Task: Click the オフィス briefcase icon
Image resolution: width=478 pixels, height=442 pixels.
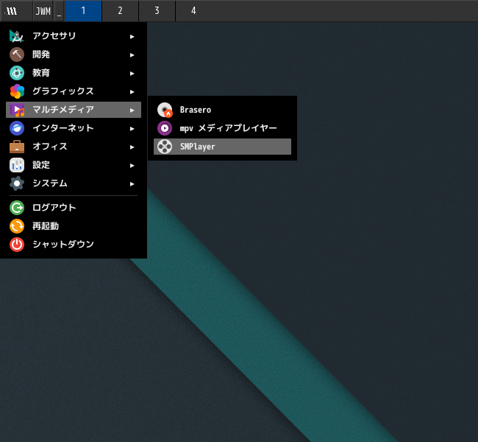Action: click(17, 147)
